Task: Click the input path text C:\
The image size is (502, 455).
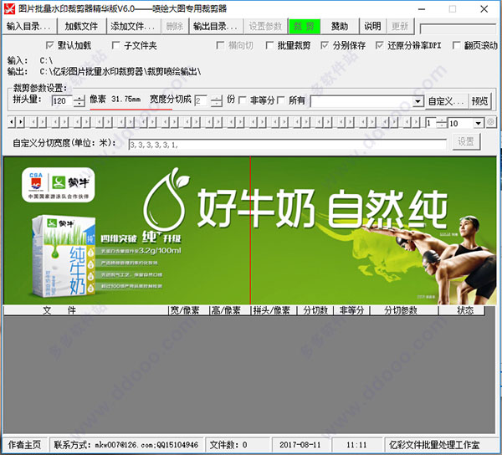Action: [x=46, y=60]
